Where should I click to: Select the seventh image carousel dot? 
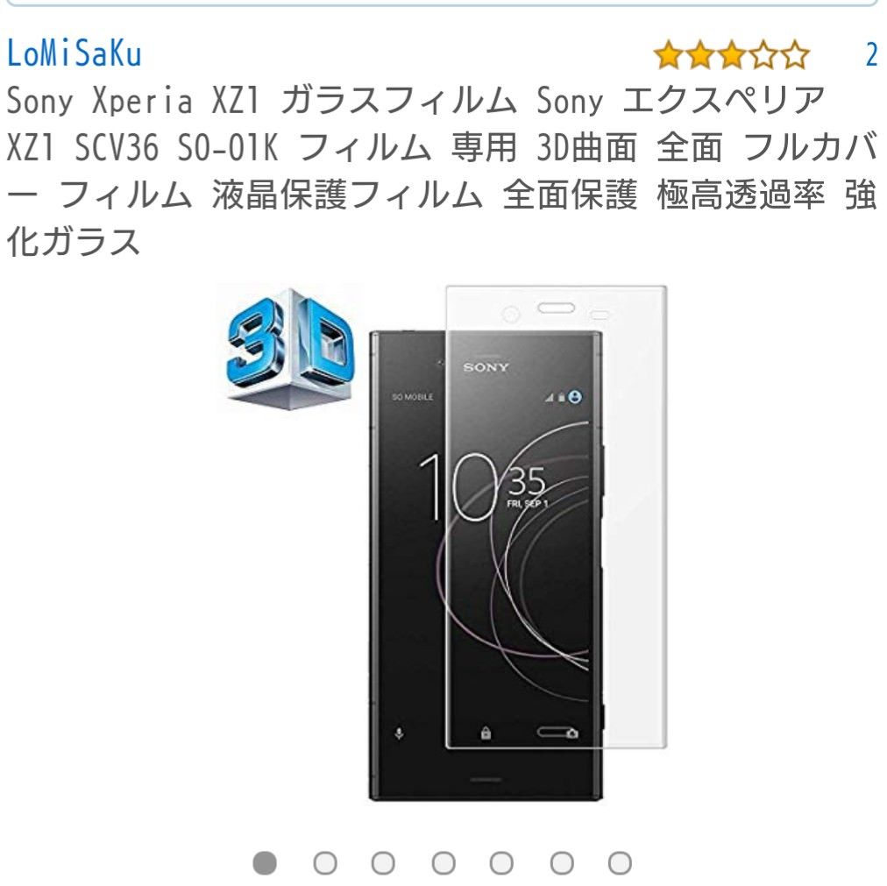click(620, 863)
